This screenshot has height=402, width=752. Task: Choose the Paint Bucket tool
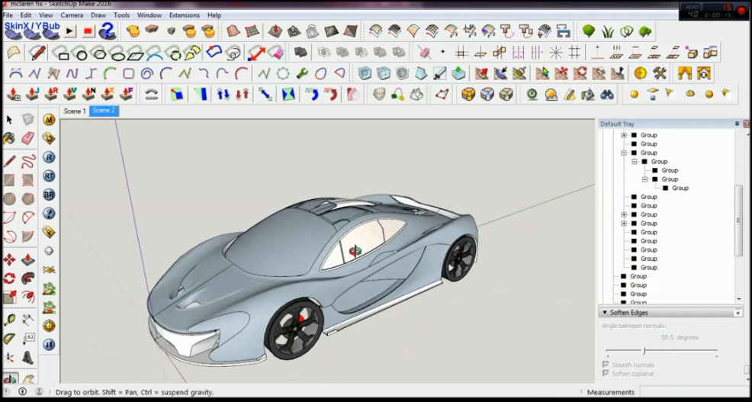tap(9, 139)
